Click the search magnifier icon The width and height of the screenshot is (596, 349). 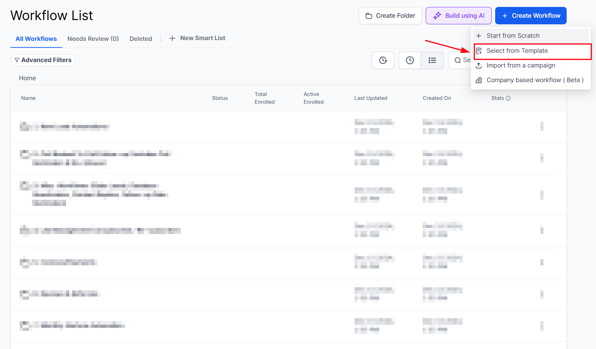(458, 60)
